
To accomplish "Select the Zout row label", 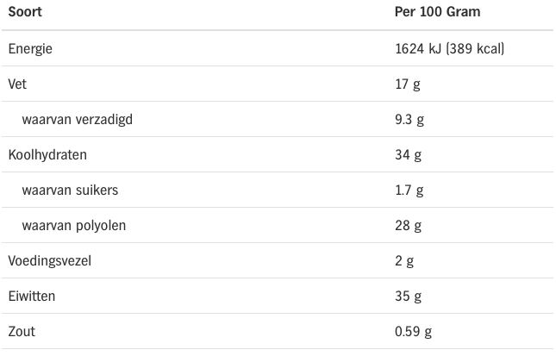I will [x=22, y=332].
